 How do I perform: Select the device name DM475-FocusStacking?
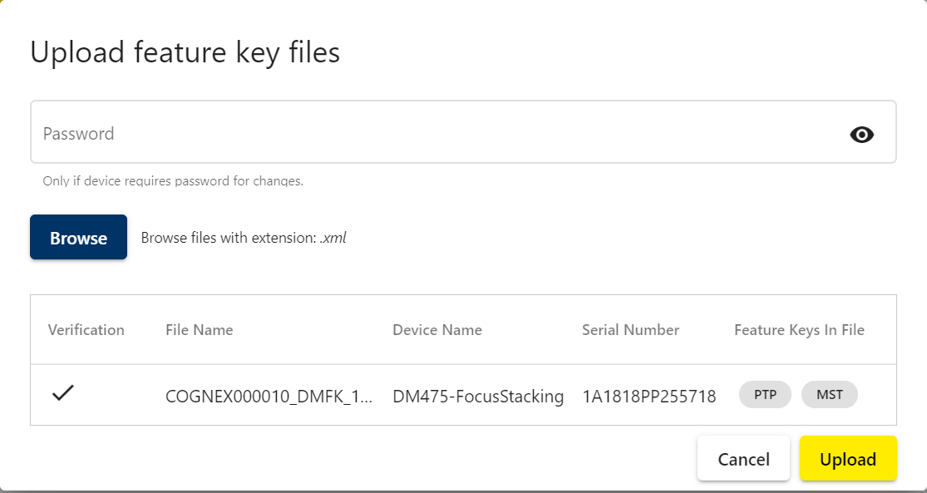478,397
